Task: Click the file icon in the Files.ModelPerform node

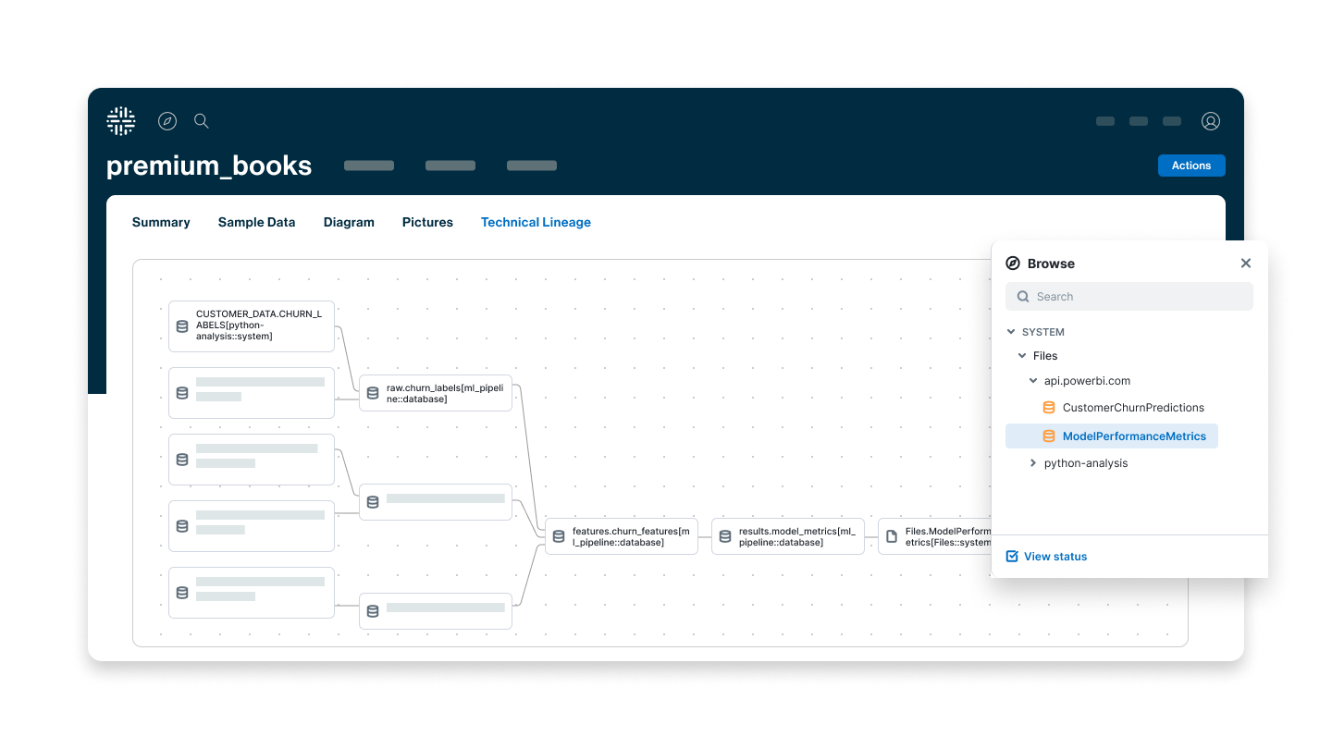Action: click(892, 536)
